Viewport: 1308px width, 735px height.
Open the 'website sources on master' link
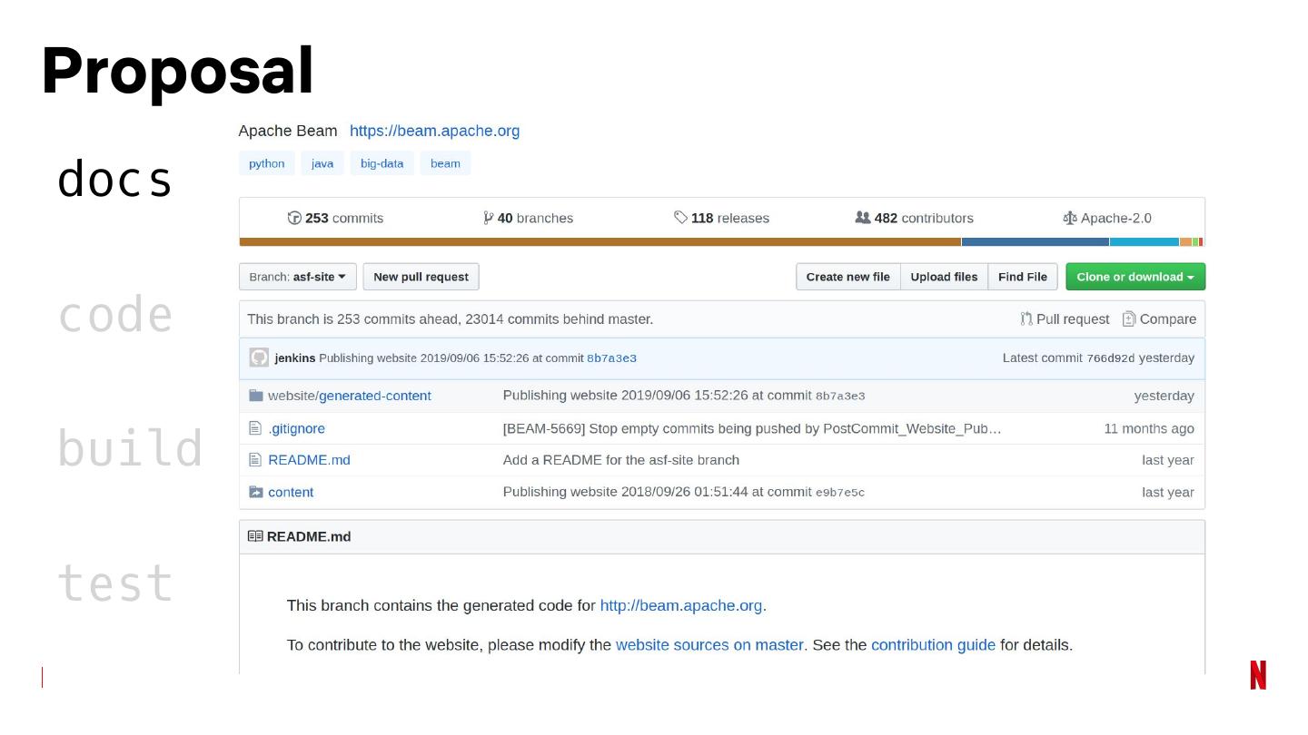click(709, 645)
